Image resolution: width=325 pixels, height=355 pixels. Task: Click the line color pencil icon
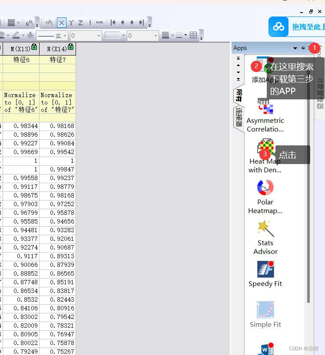point(16,35)
